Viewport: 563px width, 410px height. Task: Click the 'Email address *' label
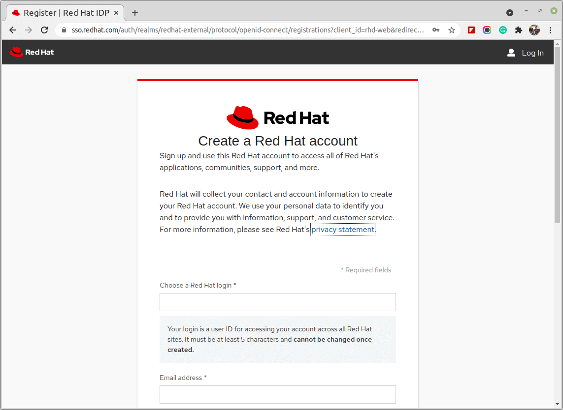pyautogui.click(x=183, y=378)
